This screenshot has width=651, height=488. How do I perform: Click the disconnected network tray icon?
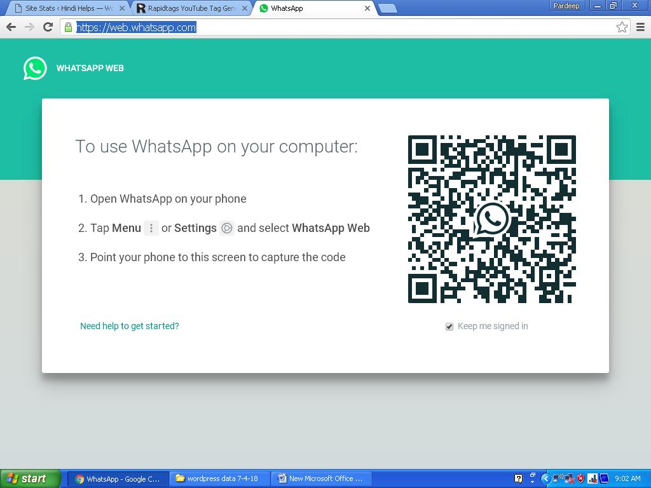point(569,479)
